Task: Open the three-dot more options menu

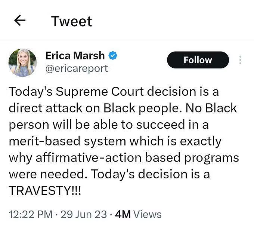Action: point(240,60)
